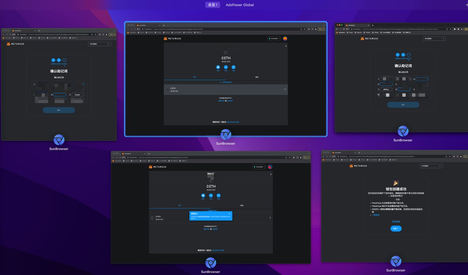Click new tab plus in bottom-left browser window
Screen dimensions: 468x275
tap(149, 153)
